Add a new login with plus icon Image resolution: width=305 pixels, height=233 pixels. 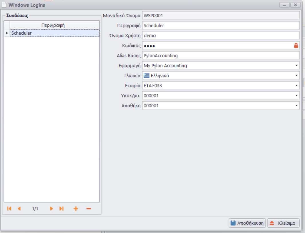coord(76,209)
